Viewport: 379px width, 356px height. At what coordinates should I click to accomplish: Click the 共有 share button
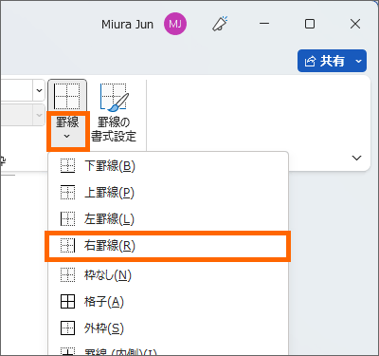(325, 61)
